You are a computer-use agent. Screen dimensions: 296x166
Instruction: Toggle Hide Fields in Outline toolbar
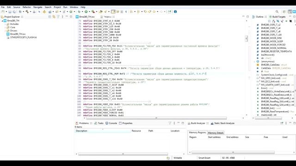[277, 21]
